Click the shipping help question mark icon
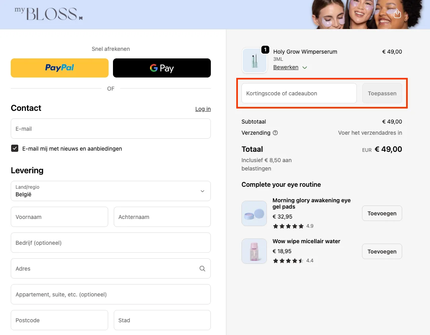Viewport: 430px width, 335px height. [x=275, y=133]
